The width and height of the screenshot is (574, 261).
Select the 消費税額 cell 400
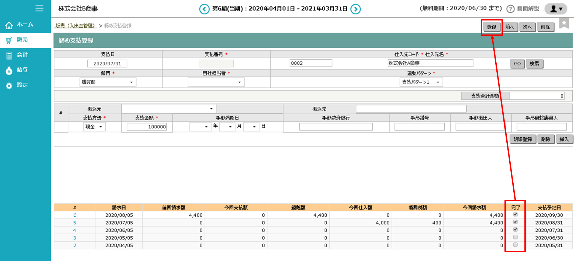point(417,223)
